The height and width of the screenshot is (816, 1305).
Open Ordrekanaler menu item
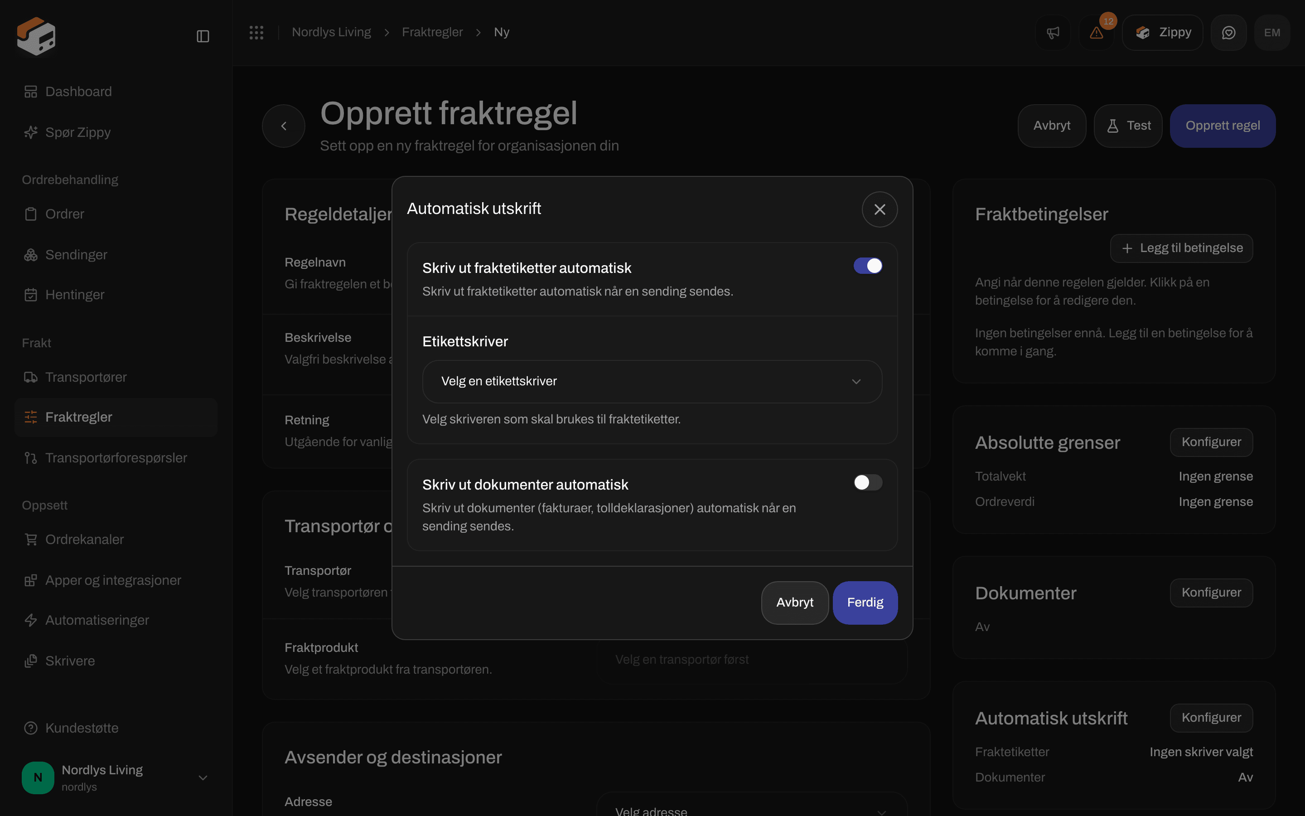click(116, 539)
